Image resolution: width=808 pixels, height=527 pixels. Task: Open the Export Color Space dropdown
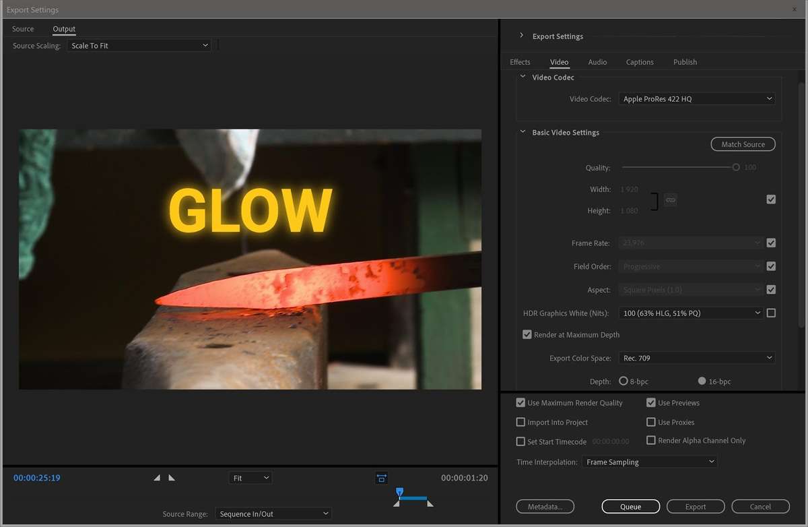(696, 358)
